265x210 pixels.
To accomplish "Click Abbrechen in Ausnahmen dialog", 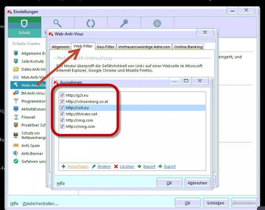I will [197, 183].
